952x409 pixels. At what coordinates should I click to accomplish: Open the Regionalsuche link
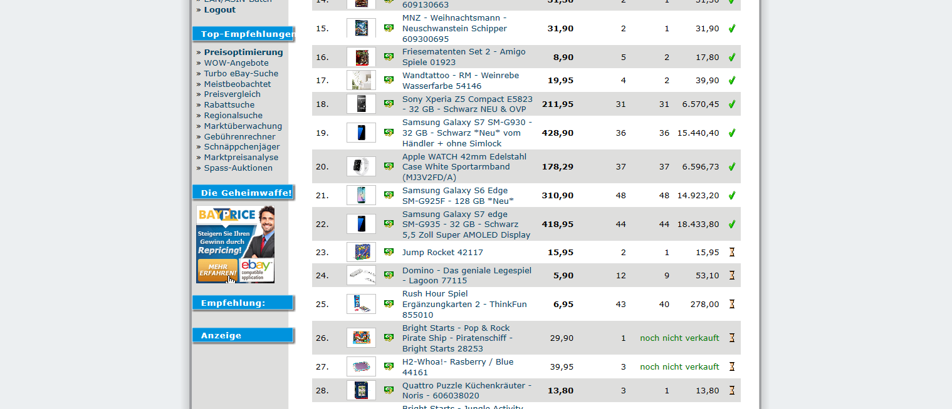point(234,116)
